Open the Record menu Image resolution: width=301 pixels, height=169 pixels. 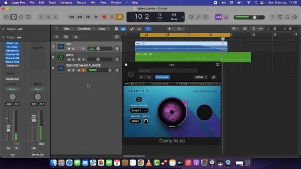click(81, 2)
